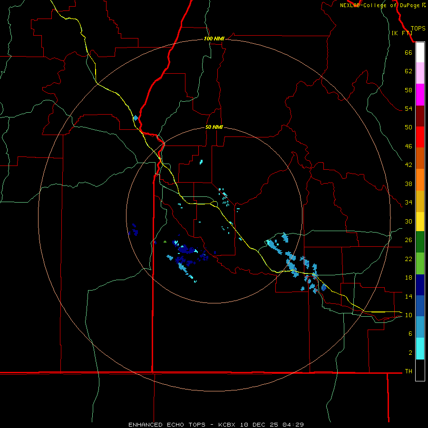Click the white 66 kft legend swatch
The height and width of the screenshot is (428, 428).
point(420,52)
